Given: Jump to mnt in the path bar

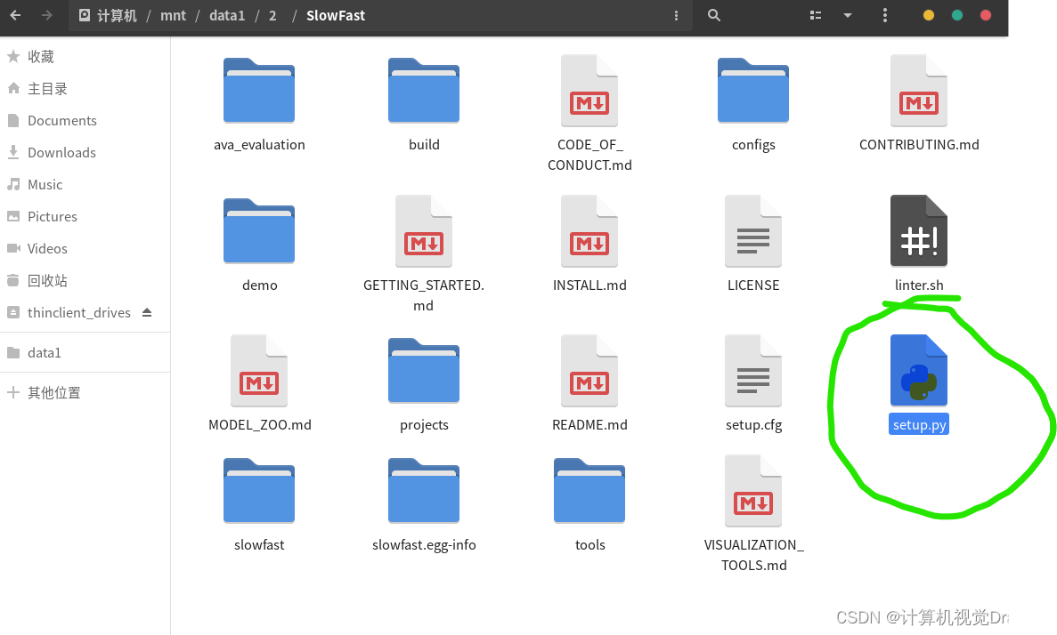Looking at the screenshot, I should 173,15.
